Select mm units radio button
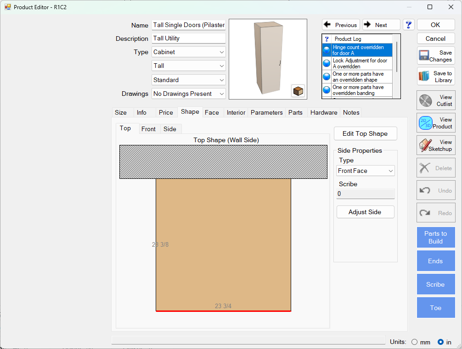The height and width of the screenshot is (349, 462). 415,342
